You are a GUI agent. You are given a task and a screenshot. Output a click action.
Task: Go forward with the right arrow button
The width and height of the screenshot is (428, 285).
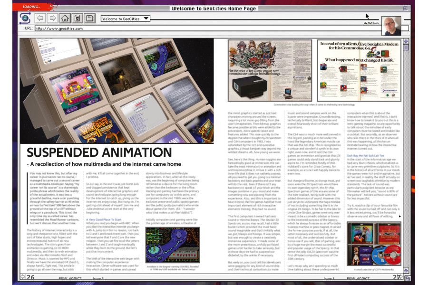(x=52, y=18)
